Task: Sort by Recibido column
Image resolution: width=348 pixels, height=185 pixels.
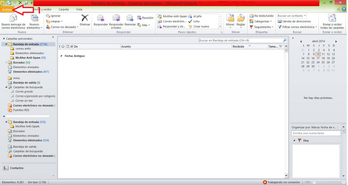Action: point(250,47)
